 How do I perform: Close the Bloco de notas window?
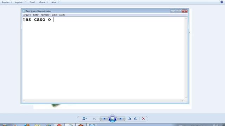click(x=185, y=11)
